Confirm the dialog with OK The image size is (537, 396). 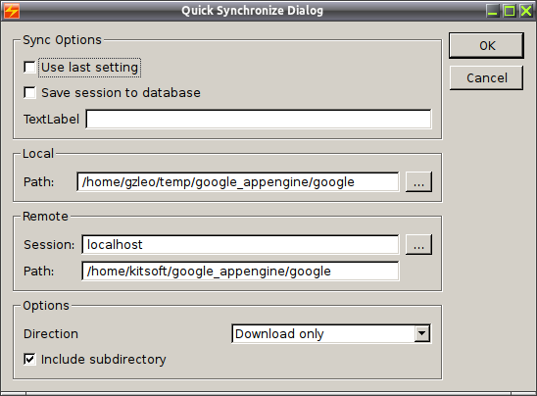click(486, 45)
